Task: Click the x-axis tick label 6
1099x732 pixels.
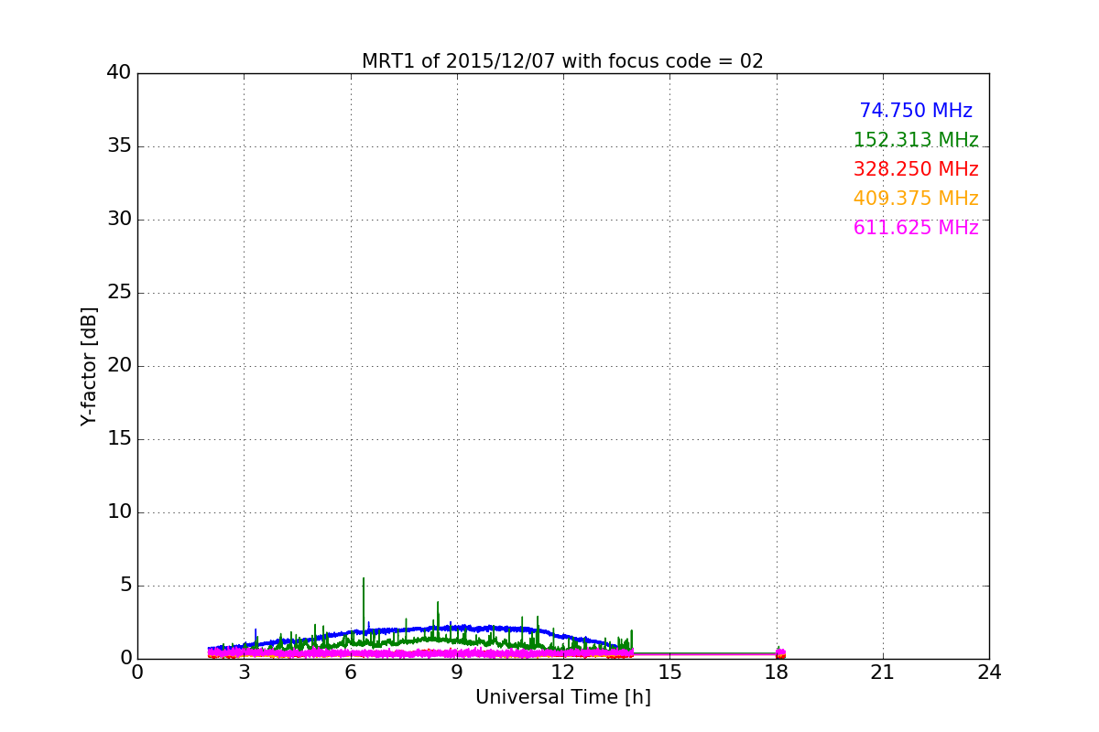Action: [351, 673]
